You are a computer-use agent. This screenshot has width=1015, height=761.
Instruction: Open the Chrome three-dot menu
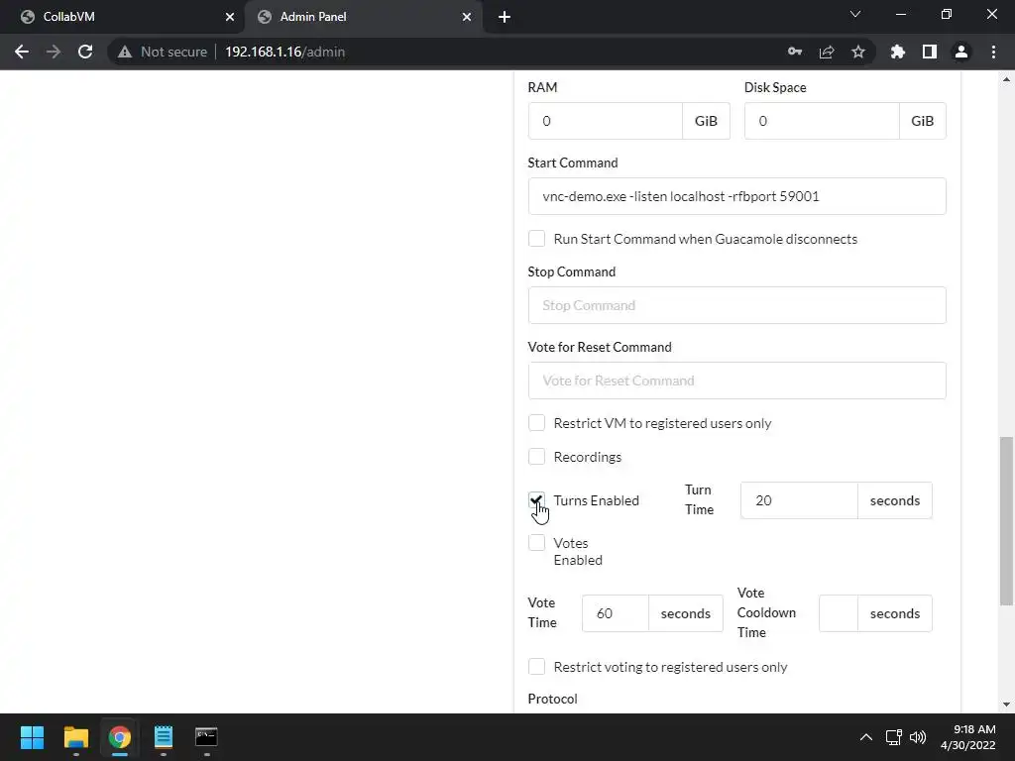click(x=993, y=52)
